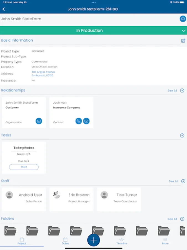The image size is (187, 250).
Task: Open the third folder icon
Action: pyautogui.click(x=54, y=231)
